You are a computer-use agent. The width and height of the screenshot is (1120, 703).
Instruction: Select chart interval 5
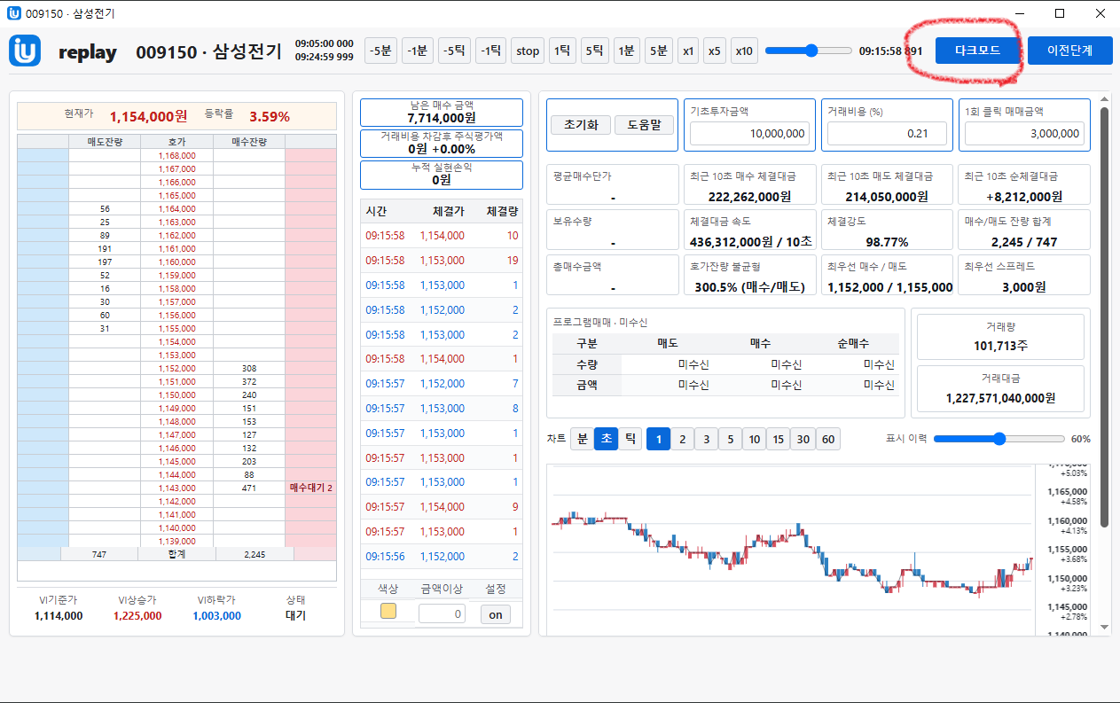(x=730, y=439)
